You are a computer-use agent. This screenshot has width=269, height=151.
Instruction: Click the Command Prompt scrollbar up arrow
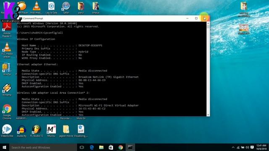point(208,23)
